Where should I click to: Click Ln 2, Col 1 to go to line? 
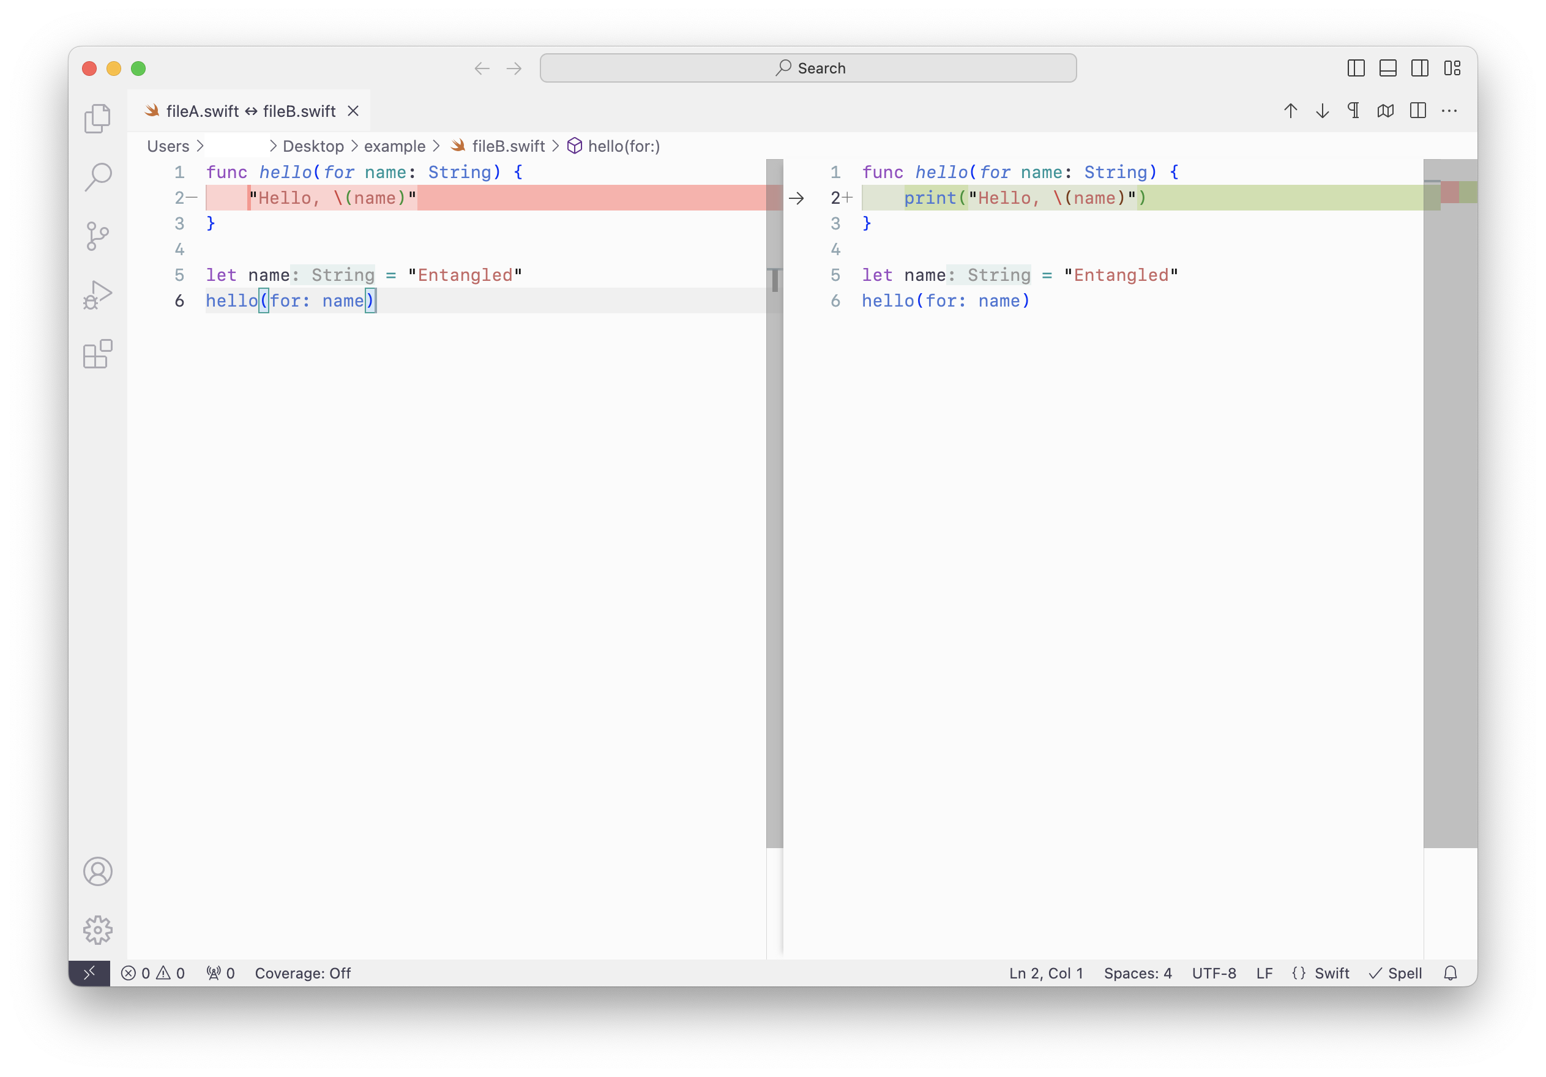pyautogui.click(x=1046, y=974)
